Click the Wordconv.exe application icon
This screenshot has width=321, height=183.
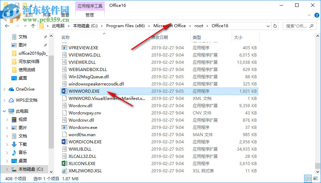[64, 127]
